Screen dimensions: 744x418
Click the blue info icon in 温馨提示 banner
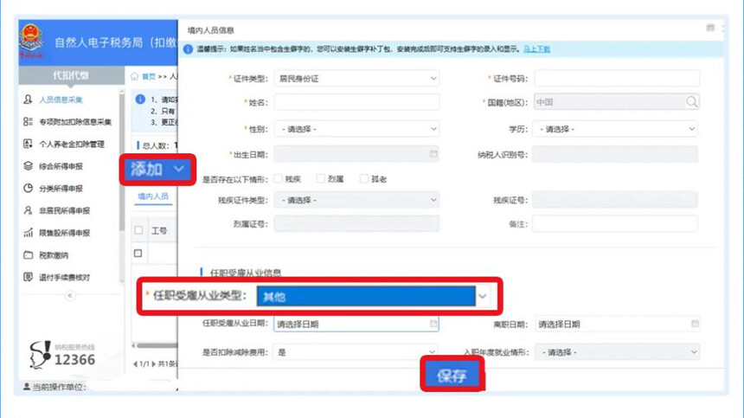188,48
